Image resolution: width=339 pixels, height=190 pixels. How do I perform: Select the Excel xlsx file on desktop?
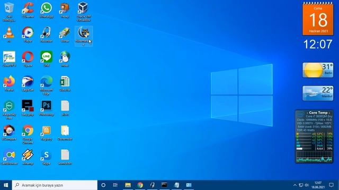click(x=65, y=83)
